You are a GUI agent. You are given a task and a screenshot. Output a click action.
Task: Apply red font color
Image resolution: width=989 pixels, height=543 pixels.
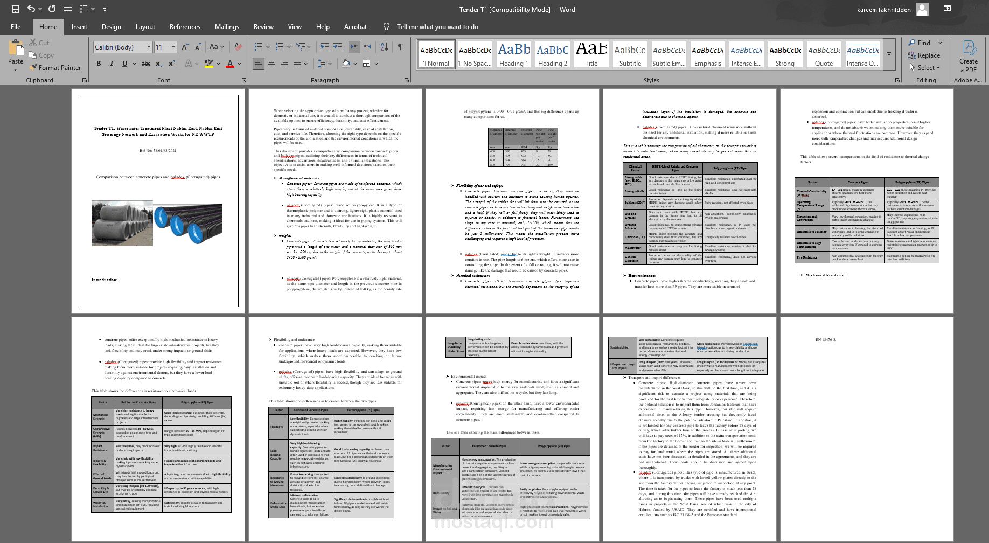[230, 64]
